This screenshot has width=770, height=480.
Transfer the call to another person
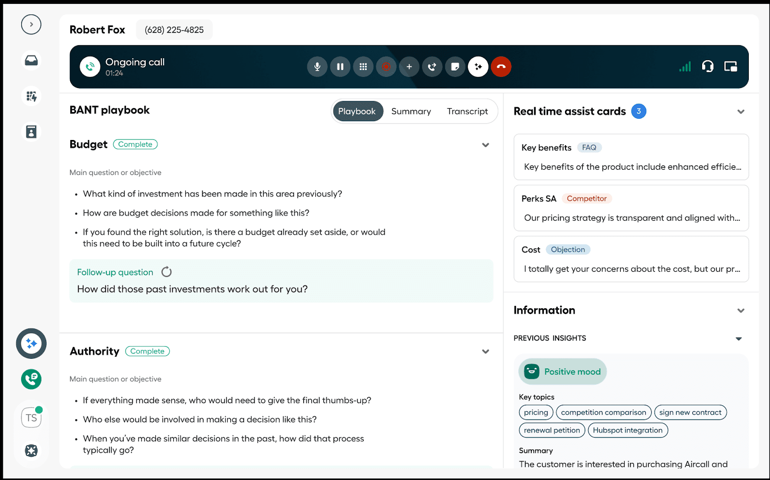point(432,67)
